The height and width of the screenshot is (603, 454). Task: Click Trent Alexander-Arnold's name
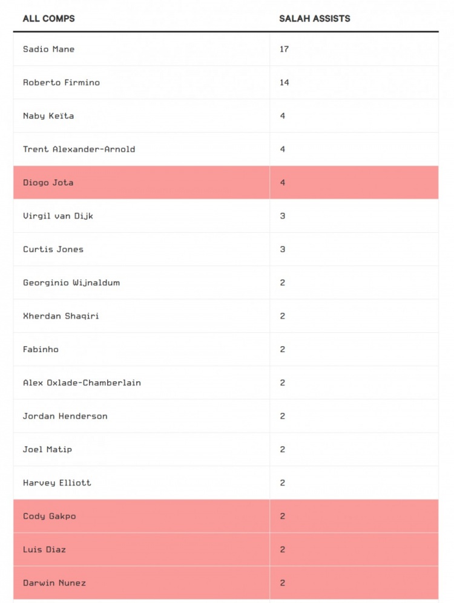point(79,149)
